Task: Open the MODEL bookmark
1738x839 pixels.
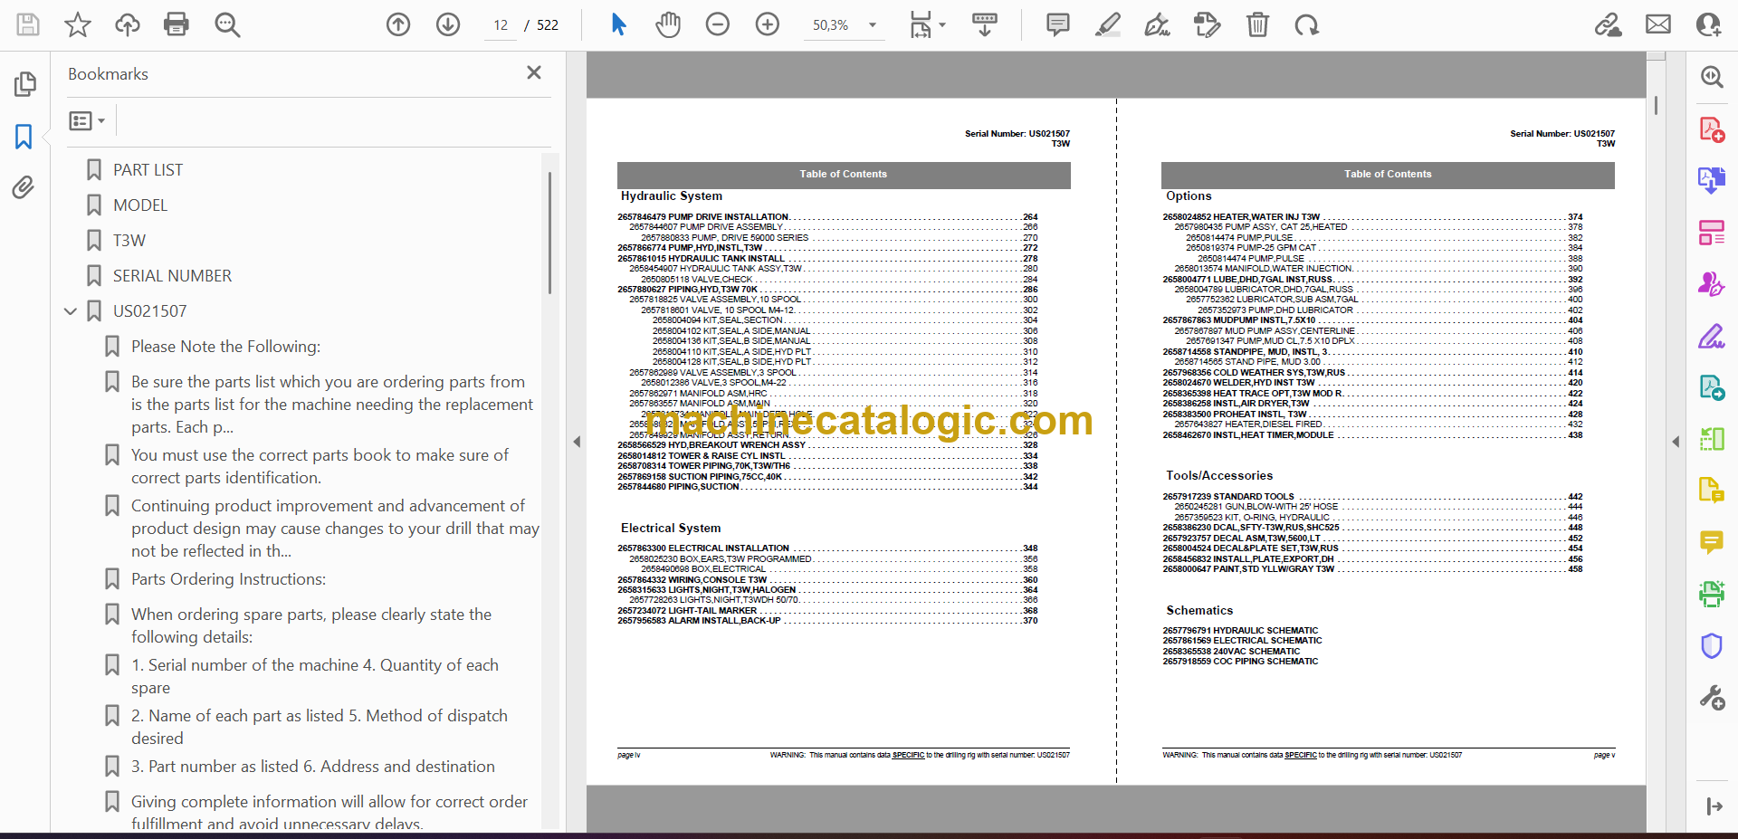Action: (140, 205)
